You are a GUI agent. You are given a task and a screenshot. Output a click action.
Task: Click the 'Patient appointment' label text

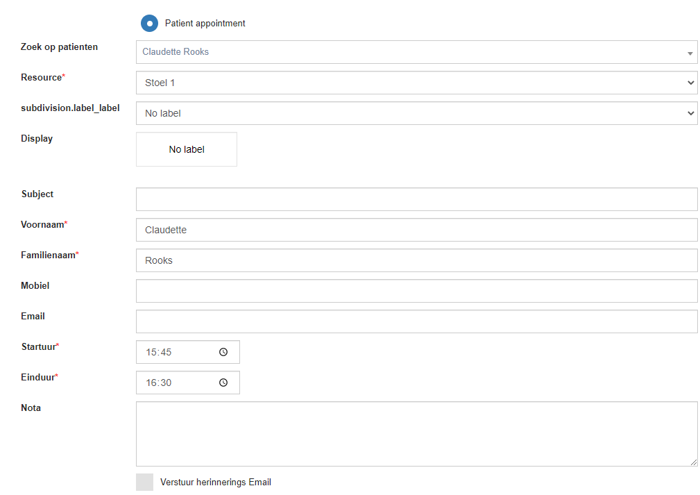click(x=205, y=24)
